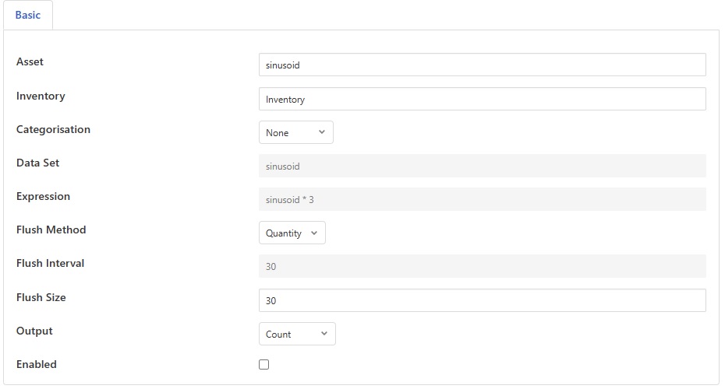Click the Flush Method label
This screenshot has height=389, width=725.
pyautogui.click(x=51, y=230)
